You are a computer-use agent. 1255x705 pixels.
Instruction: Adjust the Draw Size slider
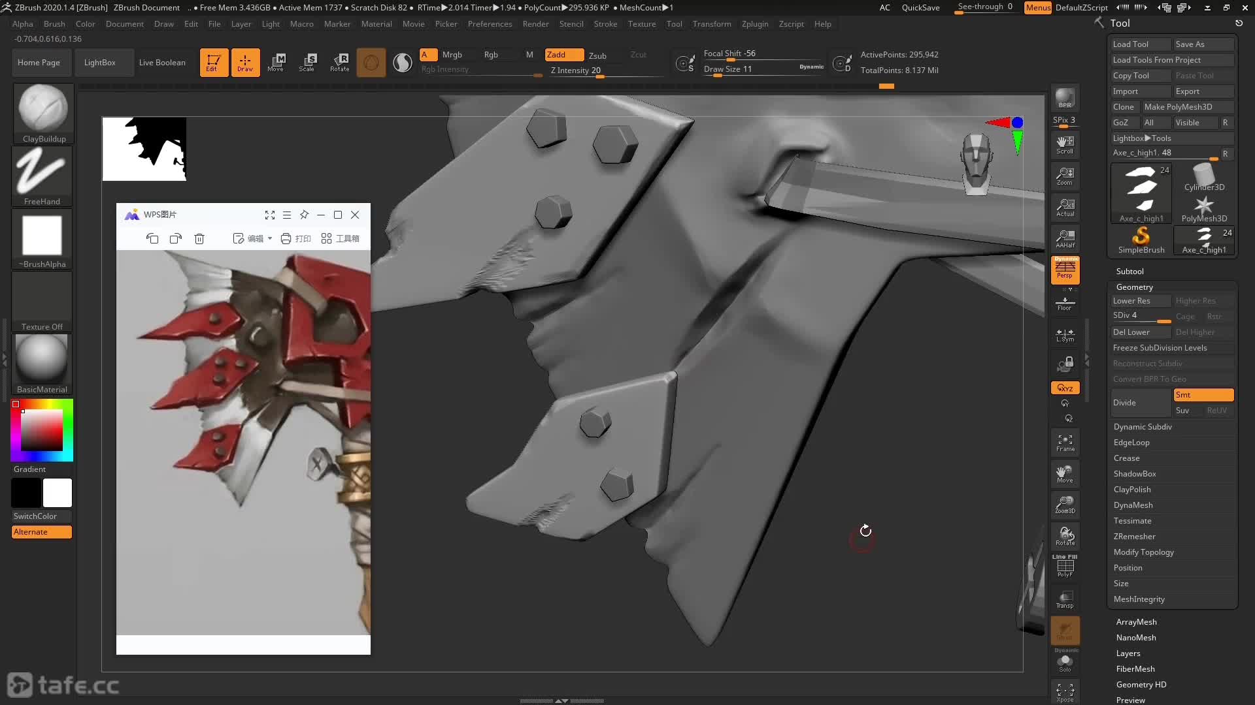coord(763,69)
